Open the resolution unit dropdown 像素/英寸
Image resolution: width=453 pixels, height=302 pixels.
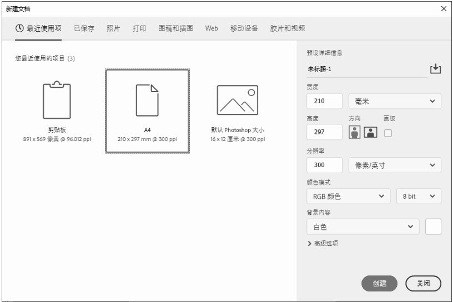click(x=394, y=165)
